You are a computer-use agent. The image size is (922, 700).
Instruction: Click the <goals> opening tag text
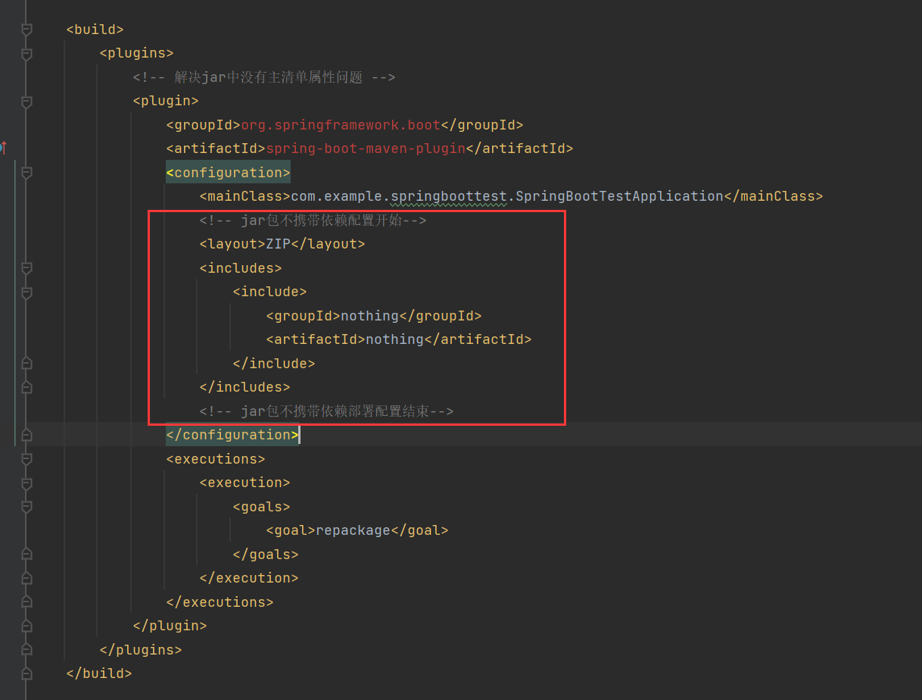(262, 507)
